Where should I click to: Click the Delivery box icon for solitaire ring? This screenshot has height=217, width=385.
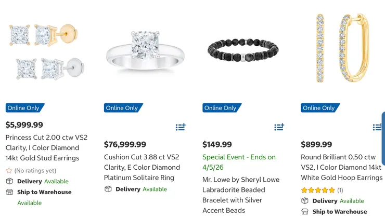[x=108, y=189]
